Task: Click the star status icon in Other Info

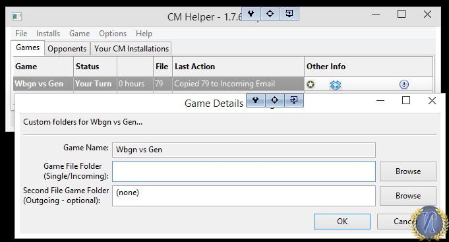Action: (311, 84)
